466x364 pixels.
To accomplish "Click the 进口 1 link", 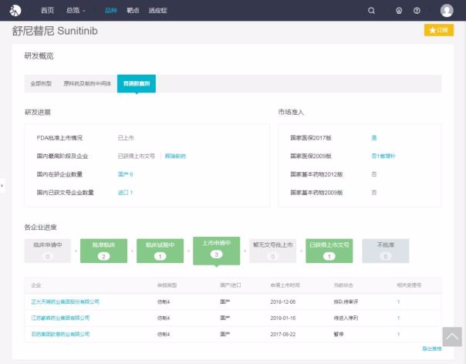I will (125, 193).
